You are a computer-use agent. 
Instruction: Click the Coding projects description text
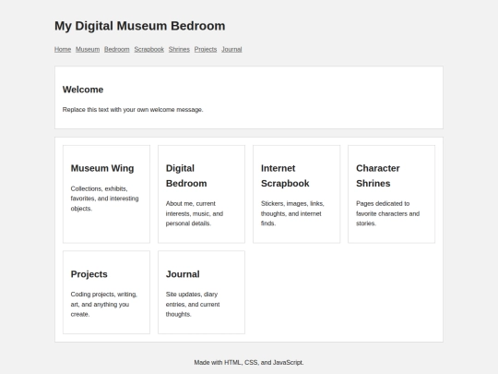pos(104,305)
